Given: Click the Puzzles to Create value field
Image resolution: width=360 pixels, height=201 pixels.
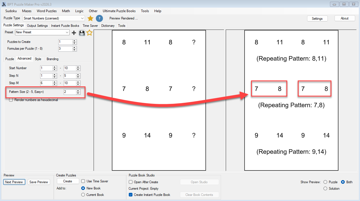Looking at the screenshot, I should click(65, 42).
